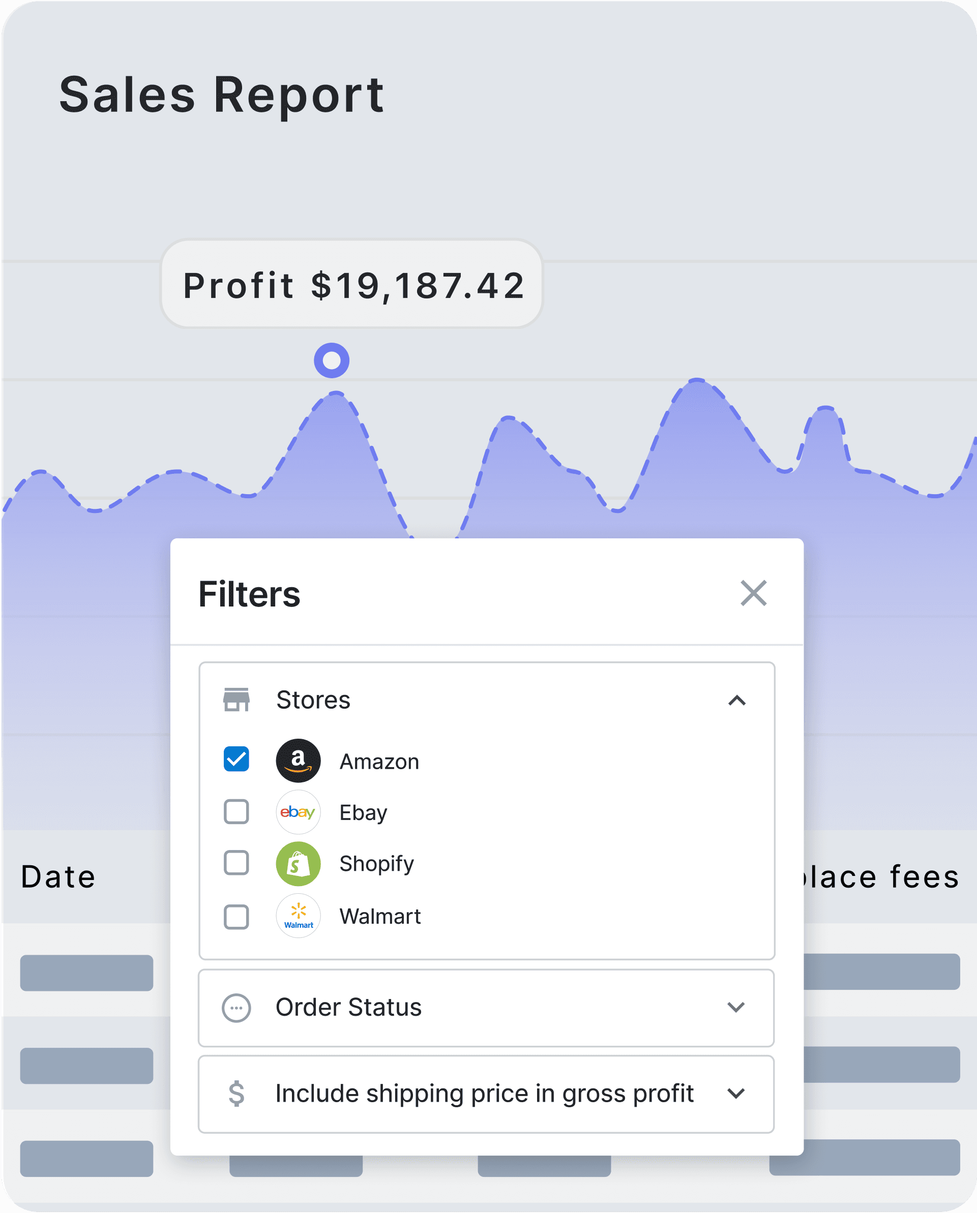Collapse the Stores section chevron

click(x=736, y=700)
